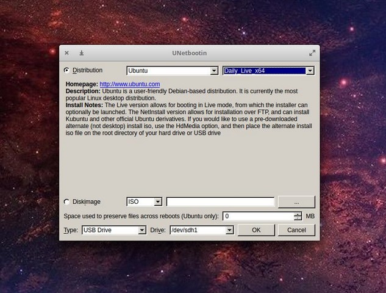Viewport: 386px width, 293px height.
Task: Click the UNetbootin title text
Action: coord(189,53)
